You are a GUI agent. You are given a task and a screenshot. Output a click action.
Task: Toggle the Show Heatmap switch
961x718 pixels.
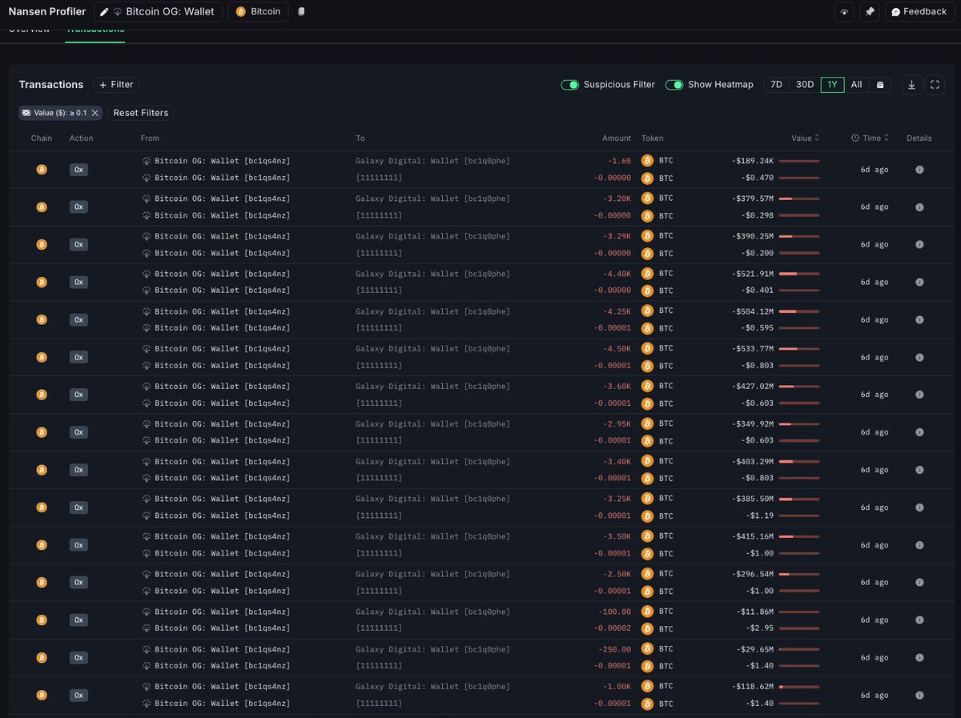674,85
